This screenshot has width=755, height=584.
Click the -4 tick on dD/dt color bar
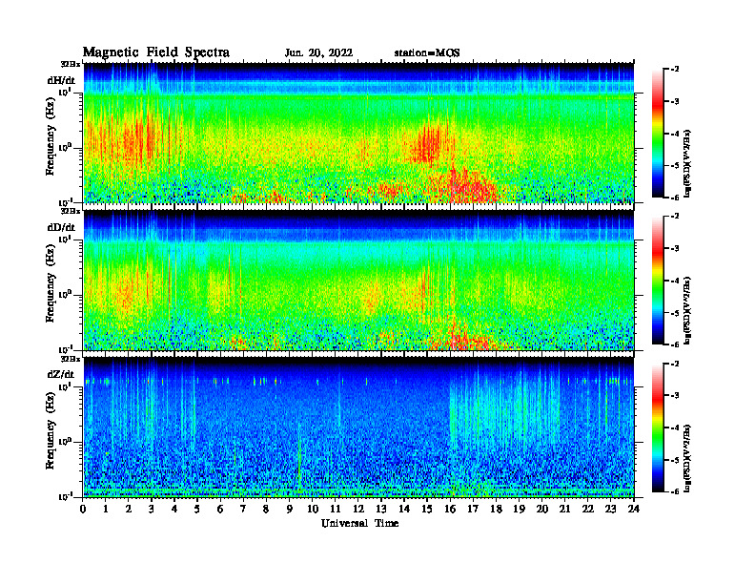coord(675,281)
